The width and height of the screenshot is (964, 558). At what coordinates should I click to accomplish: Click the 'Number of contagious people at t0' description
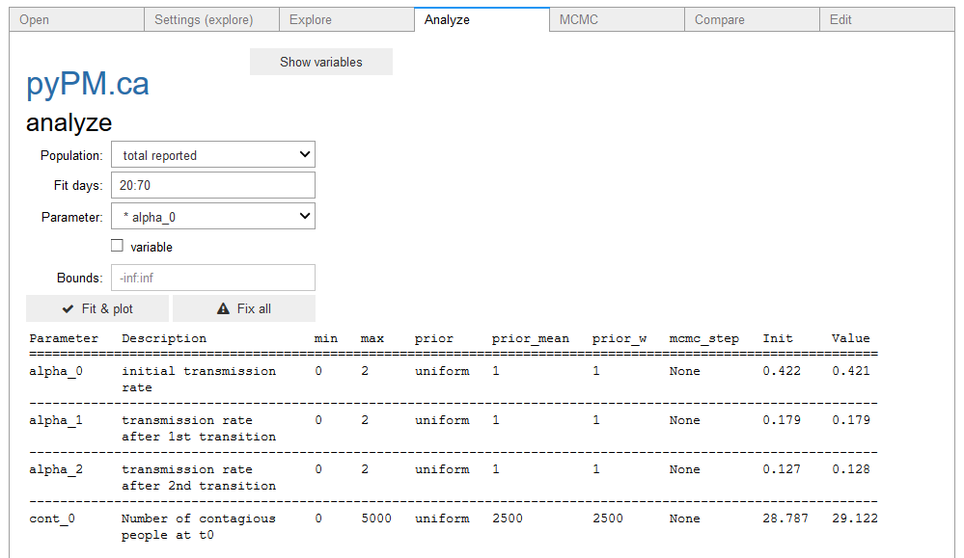pyautogui.click(x=199, y=527)
